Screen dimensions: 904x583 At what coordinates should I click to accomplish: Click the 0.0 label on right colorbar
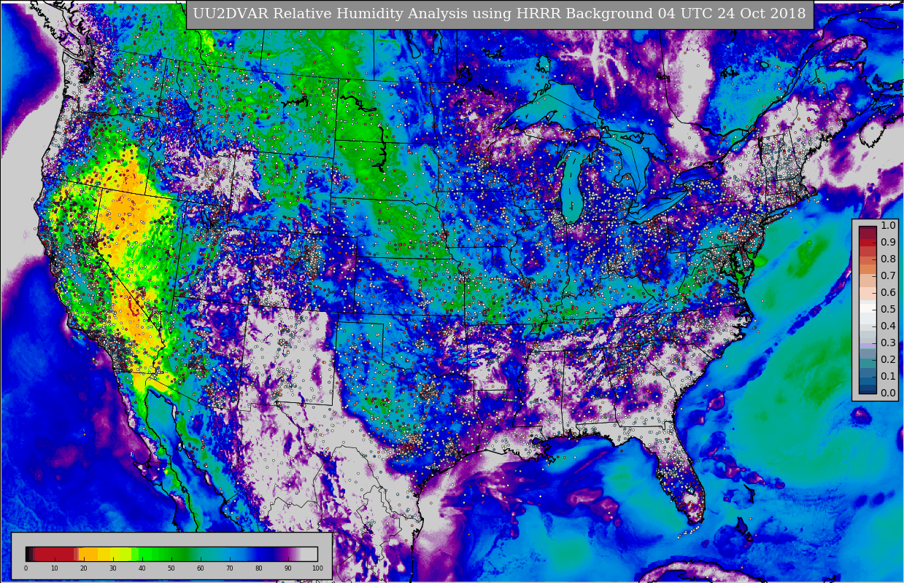888,394
